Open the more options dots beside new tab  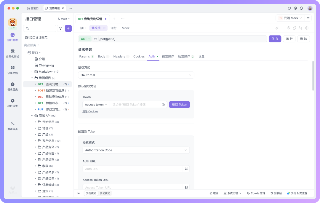(123, 19)
